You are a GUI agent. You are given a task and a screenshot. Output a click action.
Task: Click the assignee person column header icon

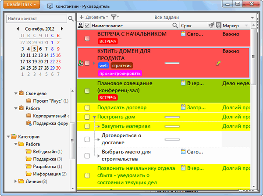(81, 25)
